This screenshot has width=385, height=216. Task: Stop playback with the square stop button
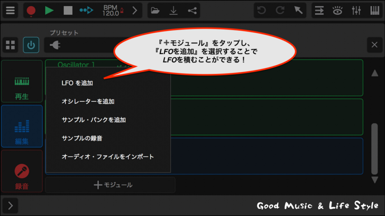(x=68, y=10)
